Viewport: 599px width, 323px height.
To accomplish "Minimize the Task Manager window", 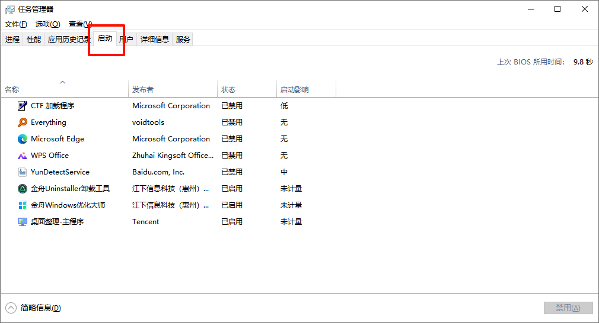I will point(531,9).
